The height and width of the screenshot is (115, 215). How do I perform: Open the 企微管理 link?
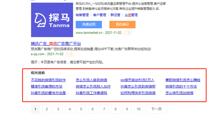131,15
